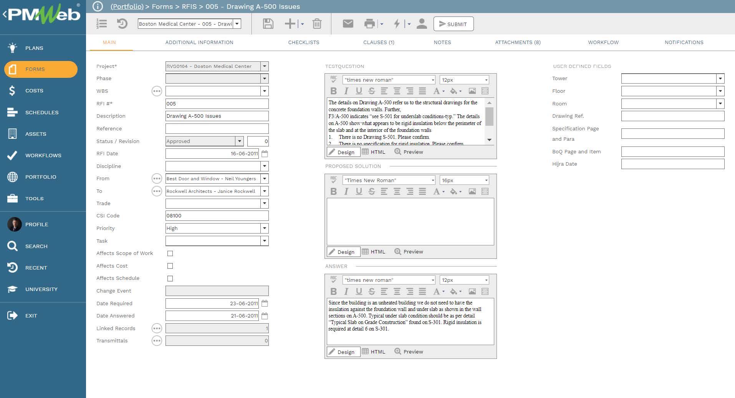Open font color picker in Test Question editor
Screen dimensions: 735x398
point(439,91)
